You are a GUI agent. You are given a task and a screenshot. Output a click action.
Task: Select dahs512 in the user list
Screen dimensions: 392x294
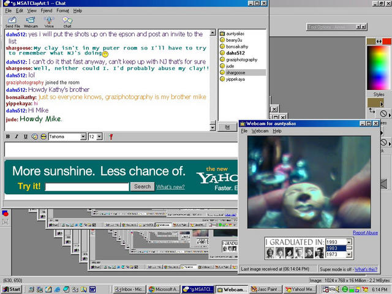point(235,53)
